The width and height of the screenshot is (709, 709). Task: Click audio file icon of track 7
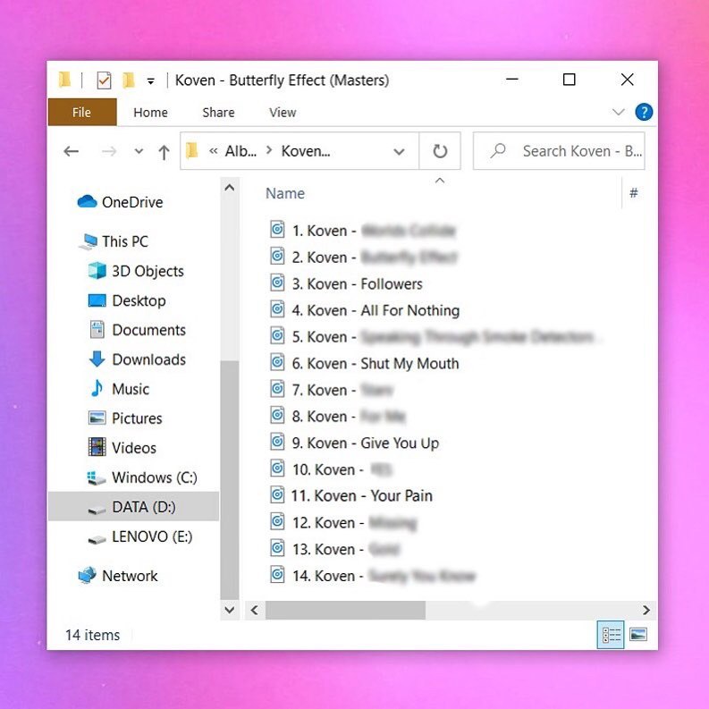point(277,388)
